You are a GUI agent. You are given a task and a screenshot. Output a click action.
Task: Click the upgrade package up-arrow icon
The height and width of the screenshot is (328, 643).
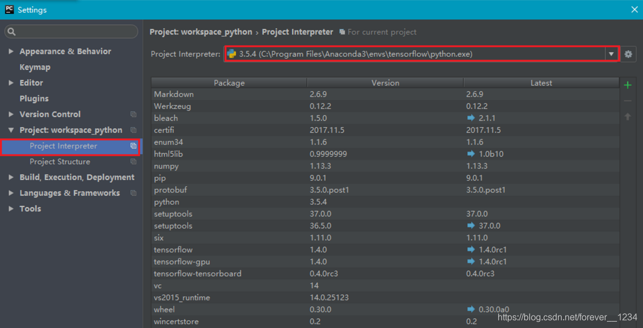(627, 116)
